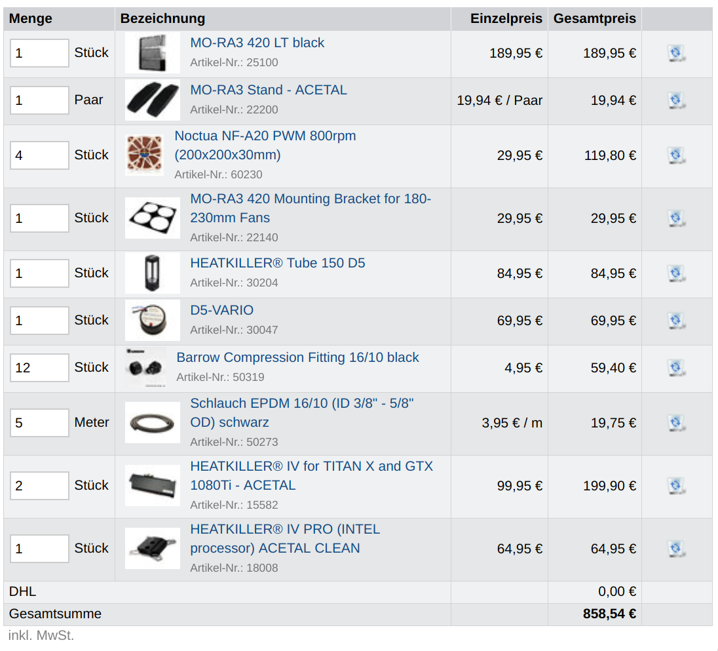
Task: Click Noctua fan thumbnail image
Action: [x=145, y=155]
